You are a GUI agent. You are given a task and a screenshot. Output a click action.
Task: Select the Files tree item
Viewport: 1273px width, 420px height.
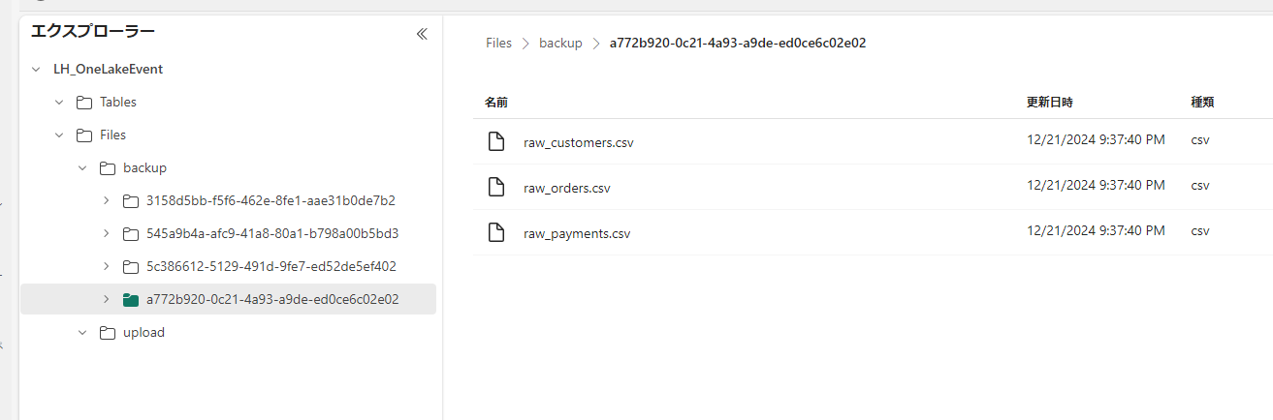click(x=112, y=135)
